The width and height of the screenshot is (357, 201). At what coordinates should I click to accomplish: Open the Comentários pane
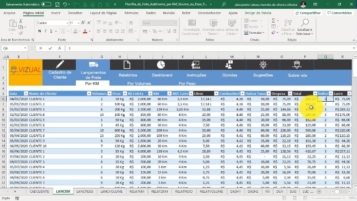point(339,13)
